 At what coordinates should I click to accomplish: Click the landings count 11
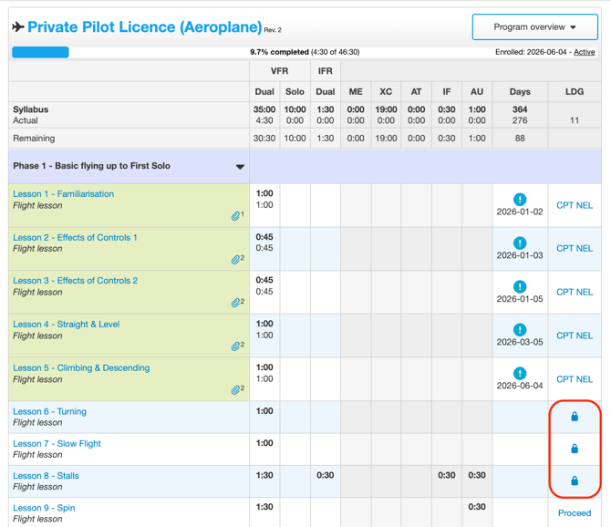pyautogui.click(x=575, y=120)
